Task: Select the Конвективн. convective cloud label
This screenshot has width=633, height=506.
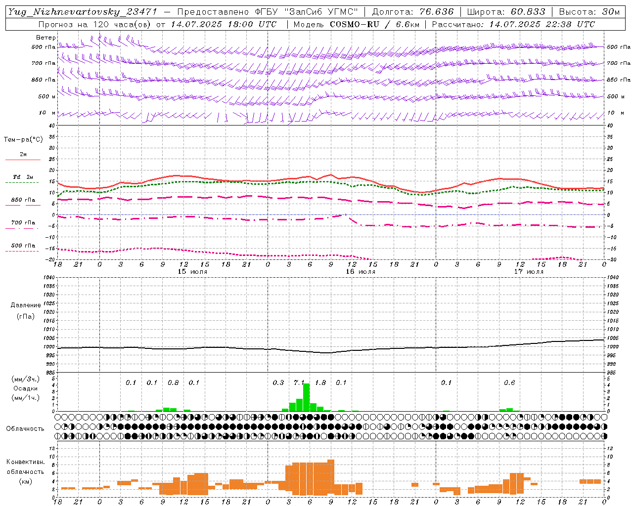Action: tap(25, 462)
